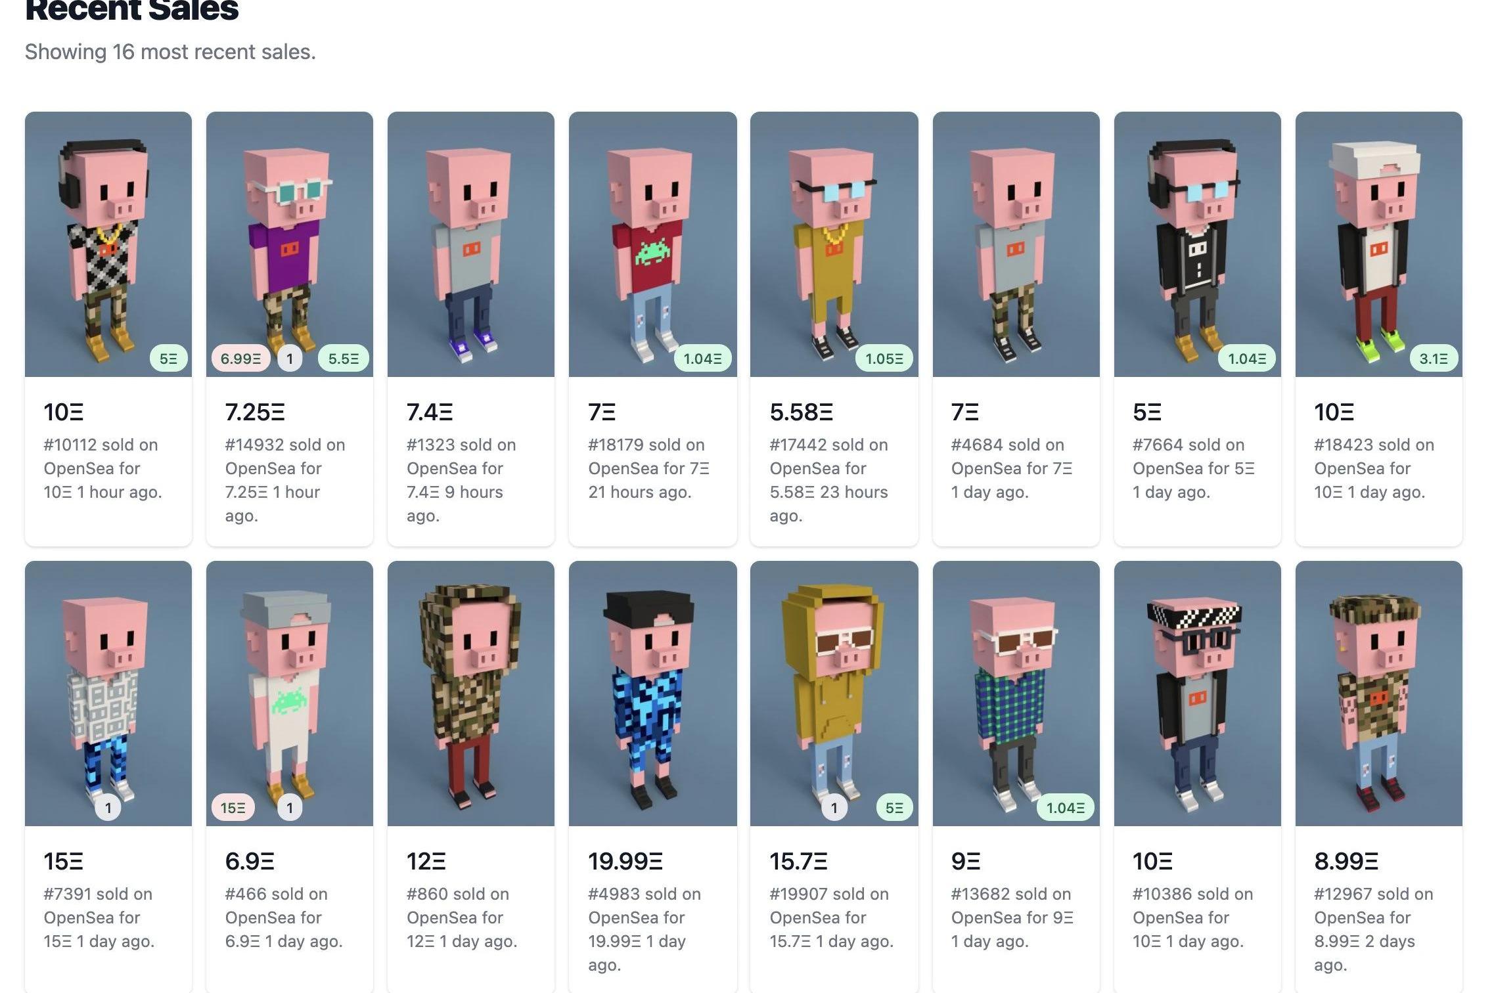This screenshot has height=993, width=1494.
Task: Click the 1.05Ξ badge on pig #17442
Action: point(884,359)
